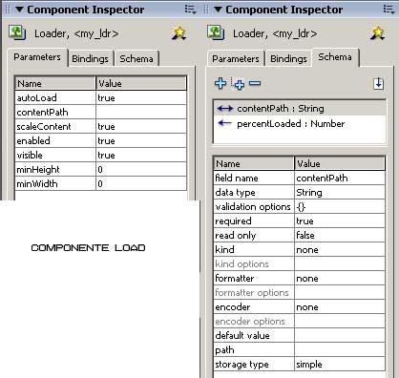Click the autoLoad value true

(141, 97)
